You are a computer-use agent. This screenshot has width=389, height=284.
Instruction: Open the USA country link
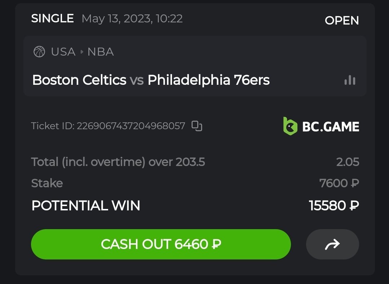63,52
